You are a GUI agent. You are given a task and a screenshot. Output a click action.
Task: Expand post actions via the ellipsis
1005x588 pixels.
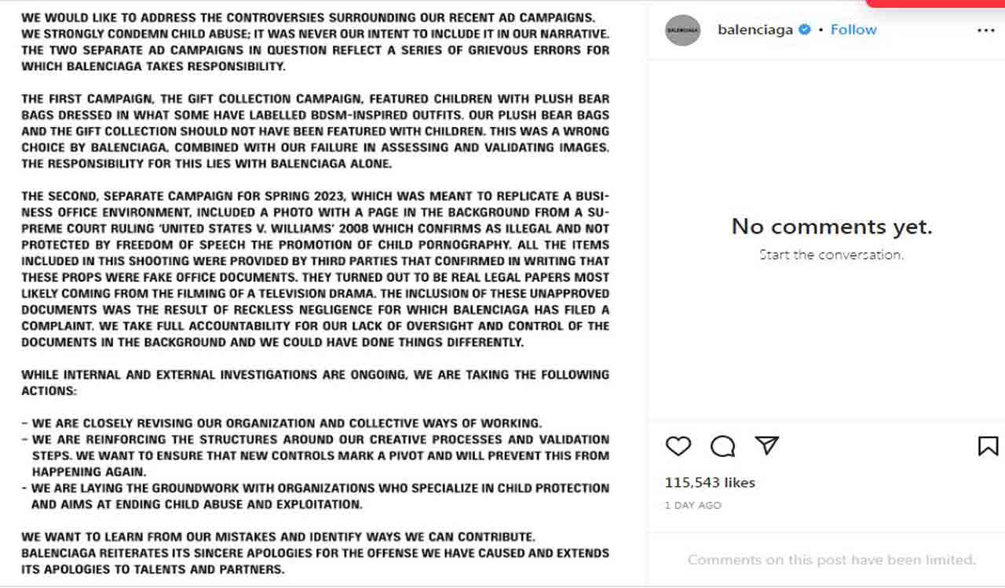[x=985, y=29]
